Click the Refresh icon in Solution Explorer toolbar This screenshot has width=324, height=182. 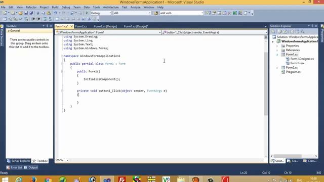[286, 31]
